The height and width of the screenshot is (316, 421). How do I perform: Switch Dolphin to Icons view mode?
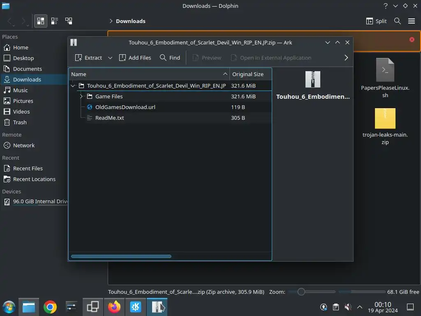click(x=41, y=21)
